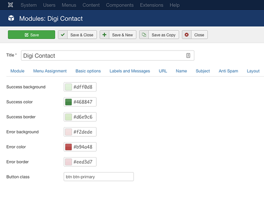The image size is (264, 198).
Task: Click the Success background label
Action: [26, 87]
